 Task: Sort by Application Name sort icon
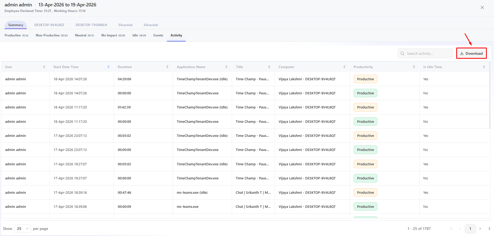226,67
